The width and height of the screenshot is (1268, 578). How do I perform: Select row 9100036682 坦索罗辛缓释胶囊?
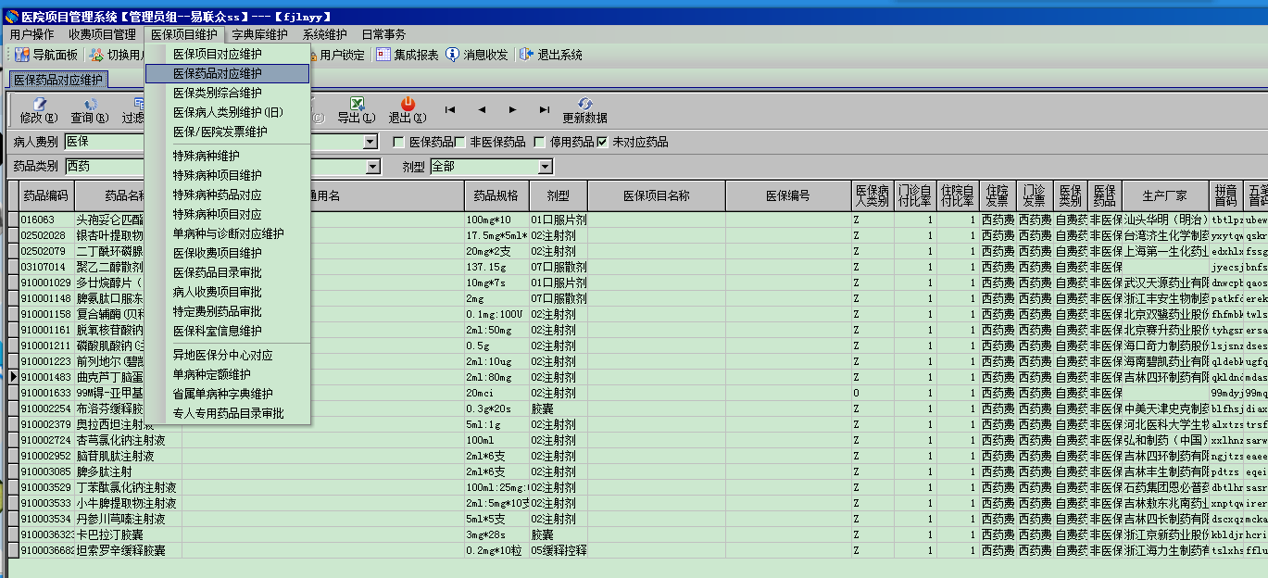pos(637,551)
